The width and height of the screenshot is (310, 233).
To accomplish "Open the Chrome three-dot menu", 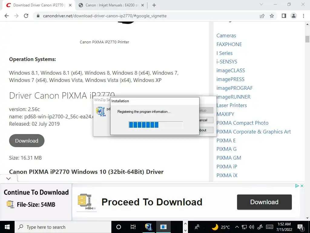I will [303, 16].
